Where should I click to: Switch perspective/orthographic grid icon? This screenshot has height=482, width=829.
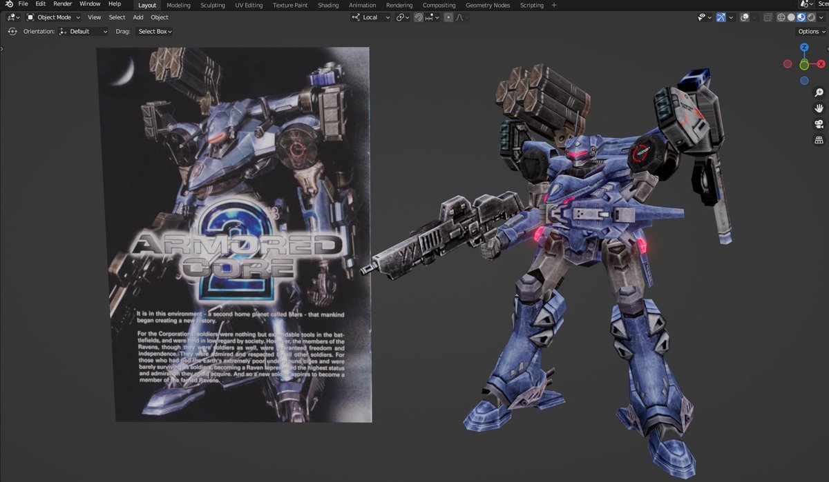[819, 140]
